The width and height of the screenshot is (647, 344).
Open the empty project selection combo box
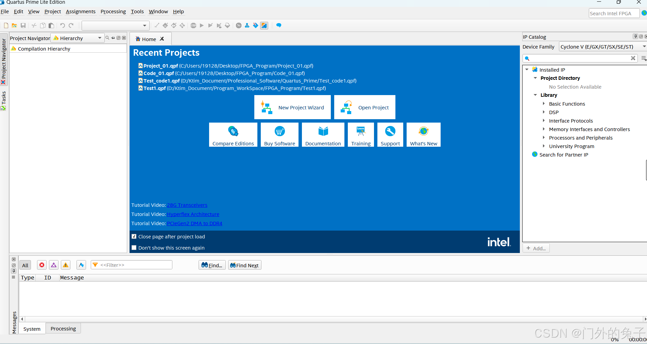click(116, 25)
